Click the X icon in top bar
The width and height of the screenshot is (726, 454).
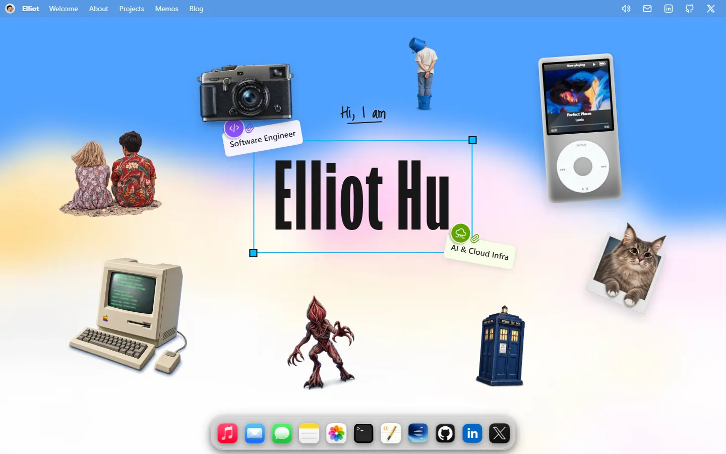711,9
